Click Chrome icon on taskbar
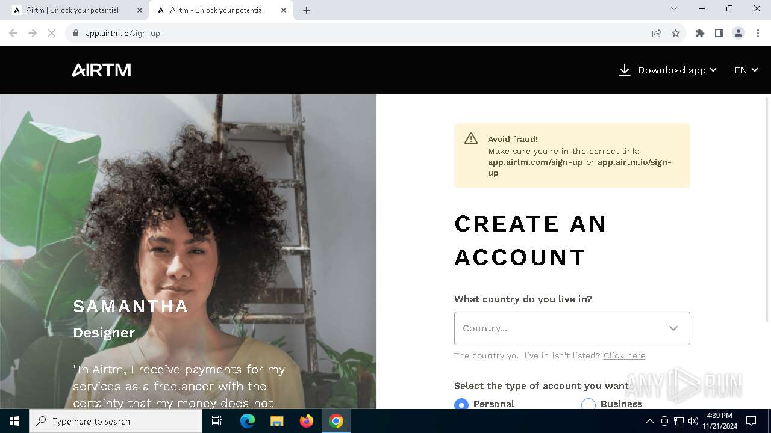Viewport: 771px width, 433px height. pos(336,421)
